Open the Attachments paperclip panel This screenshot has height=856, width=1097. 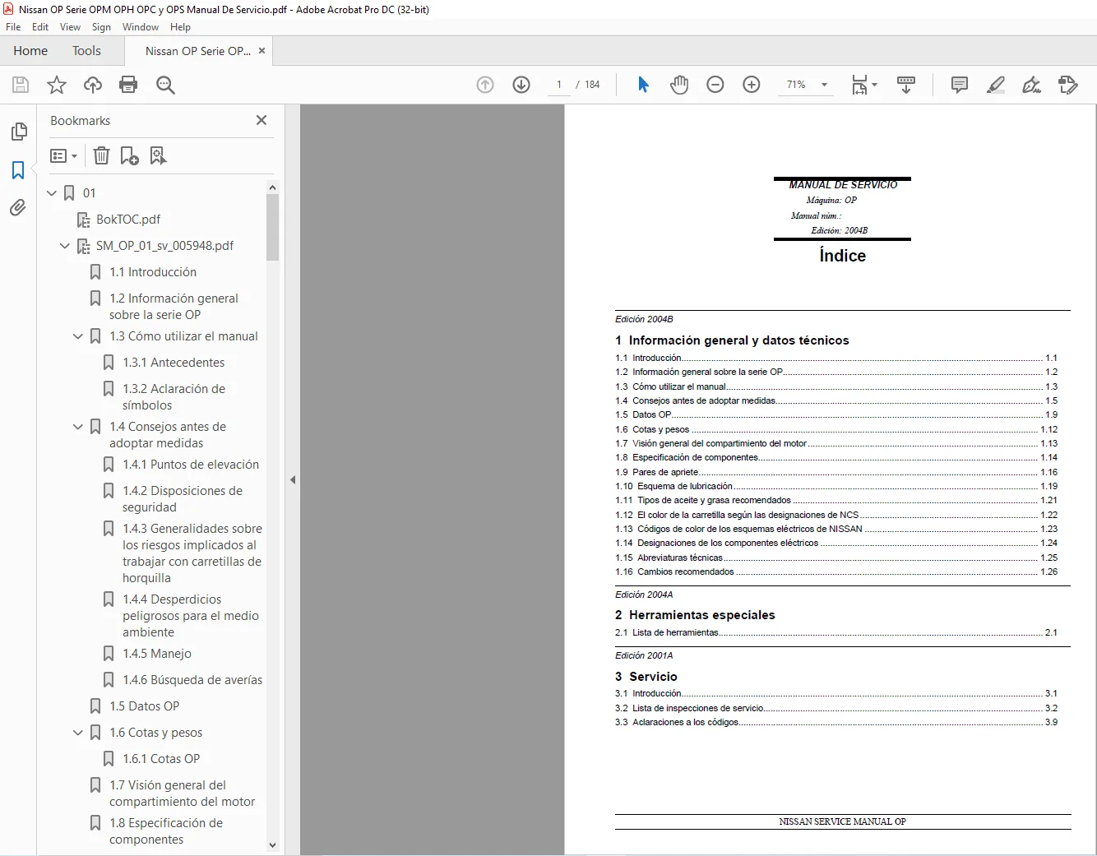click(x=18, y=208)
